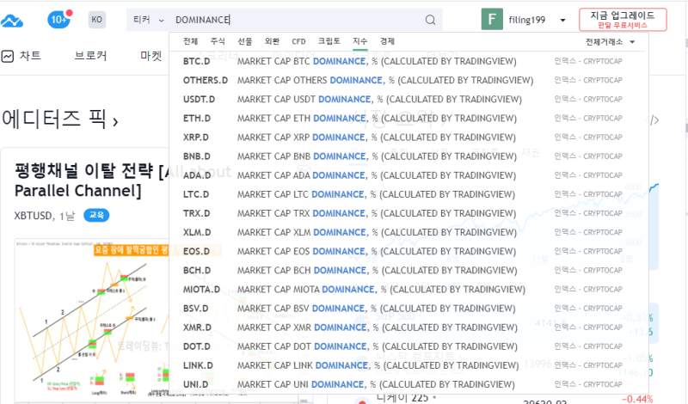Select the 주식 filter tab
This screenshot has width=688, height=404.
pos(218,41)
